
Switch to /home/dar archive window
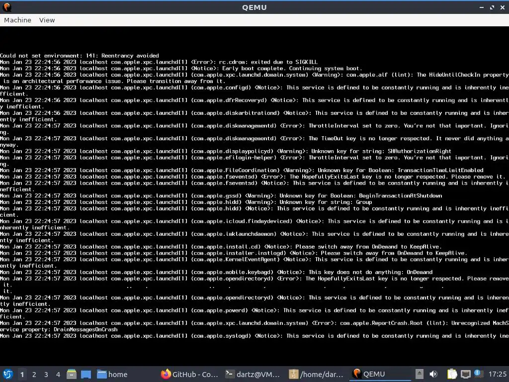pyautogui.click(x=316, y=374)
